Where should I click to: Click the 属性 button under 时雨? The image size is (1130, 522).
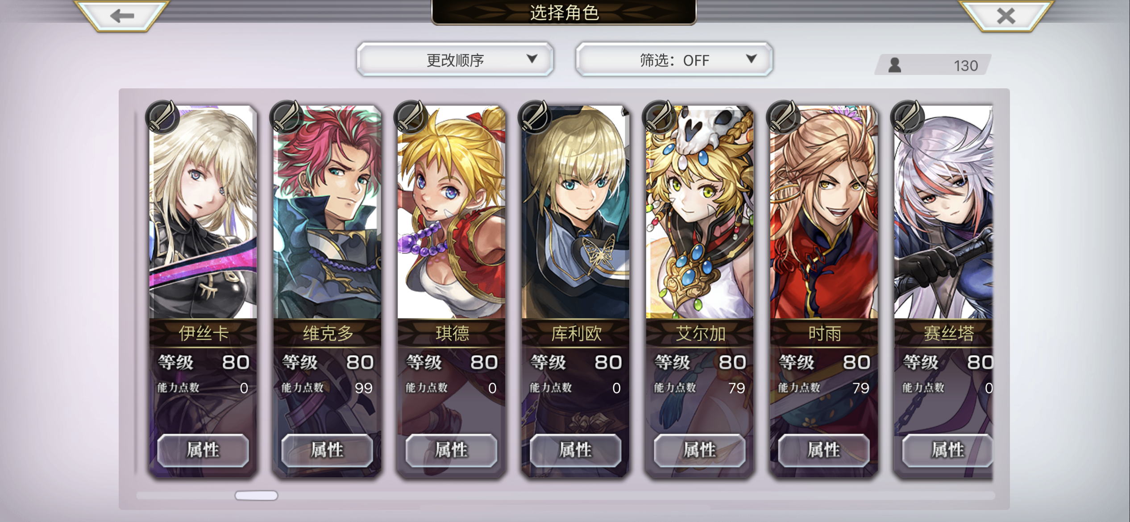pyautogui.click(x=823, y=450)
